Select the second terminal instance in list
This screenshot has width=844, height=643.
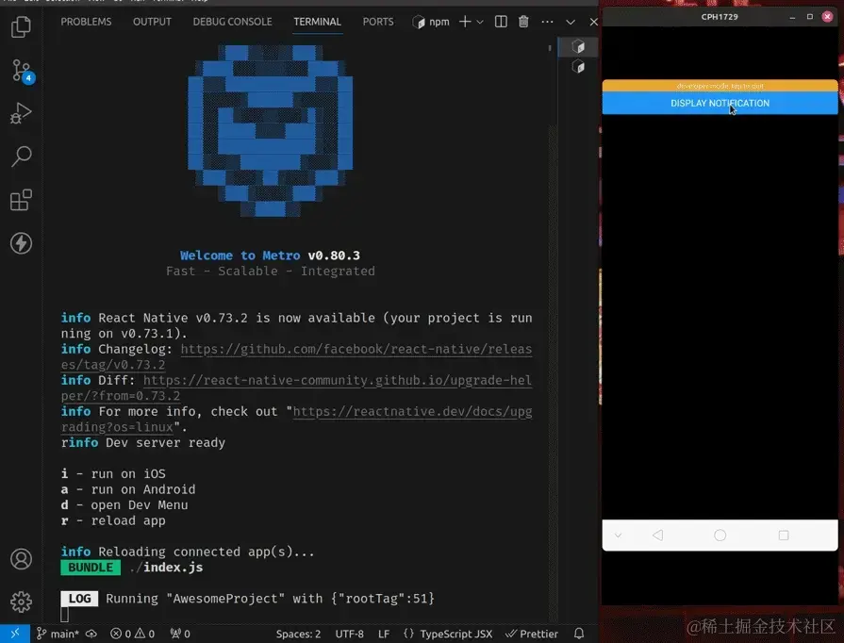click(578, 67)
